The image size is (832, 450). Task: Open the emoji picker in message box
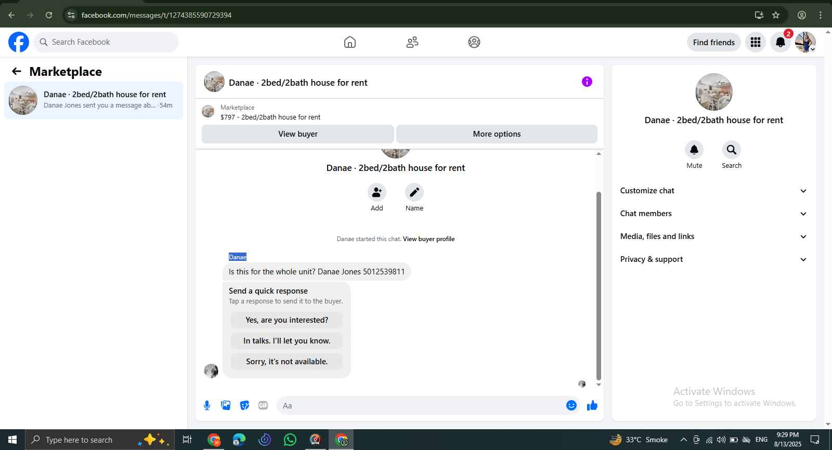click(571, 405)
